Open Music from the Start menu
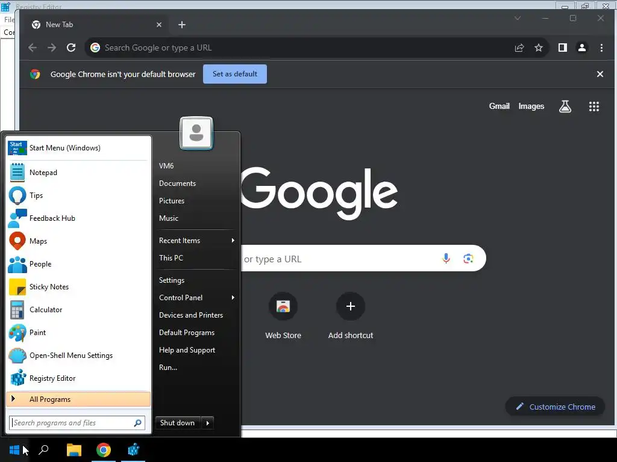The image size is (617, 462). pos(197,218)
